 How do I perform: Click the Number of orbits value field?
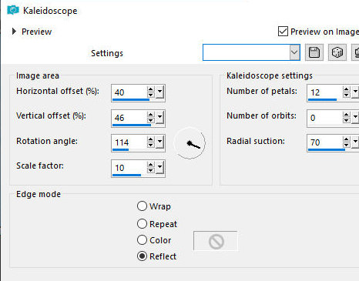[325, 118]
